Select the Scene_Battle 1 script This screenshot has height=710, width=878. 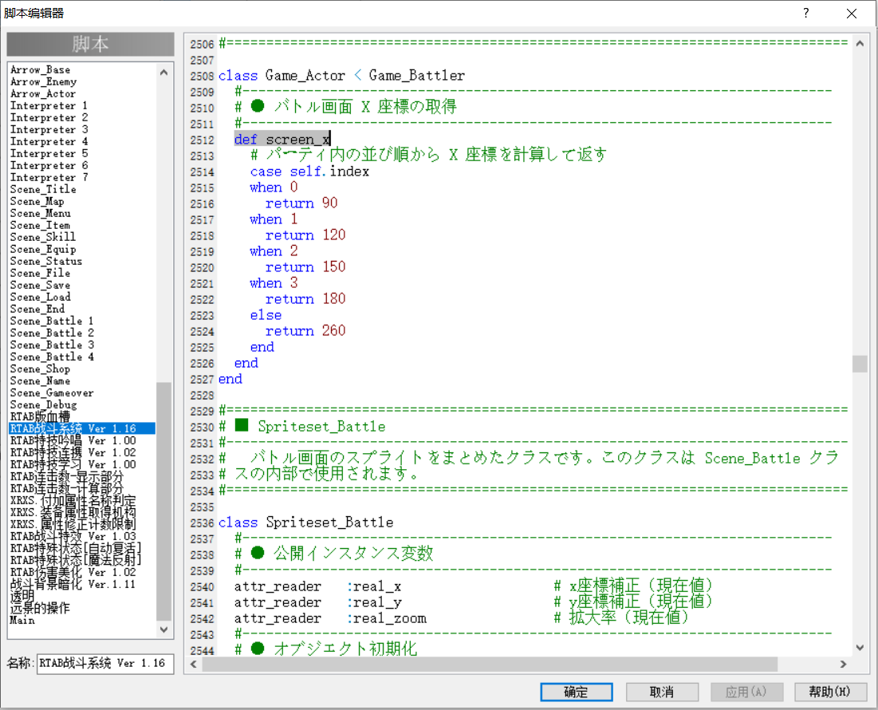coord(82,321)
